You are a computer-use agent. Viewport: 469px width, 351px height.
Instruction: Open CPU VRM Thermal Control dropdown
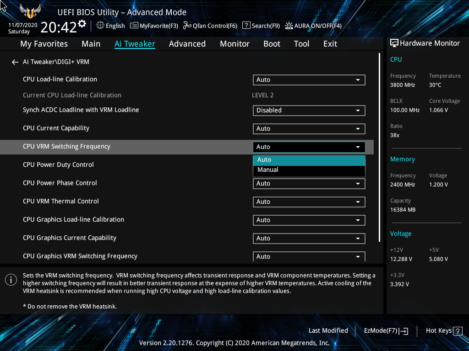pyautogui.click(x=309, y=202)
